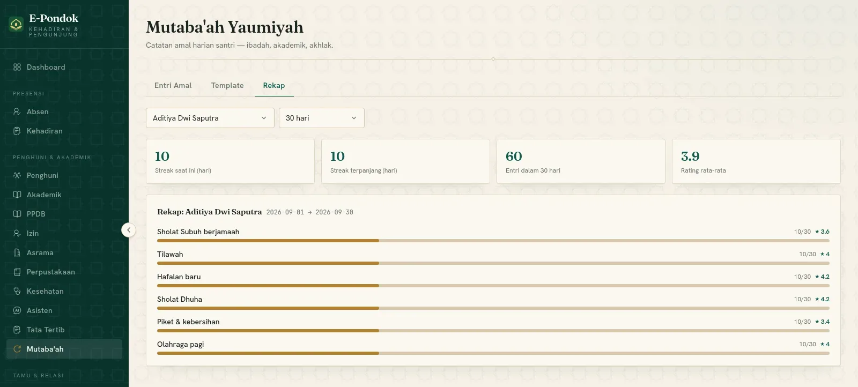Image resolution: width=858 pixels, height=387 pixels.
Task: Open the Perpustakaan sidebar link
Action: coord(64,272)
